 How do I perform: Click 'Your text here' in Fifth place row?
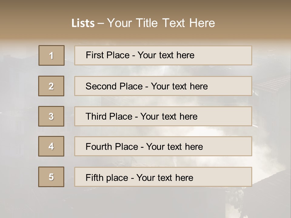pos(165,177)
